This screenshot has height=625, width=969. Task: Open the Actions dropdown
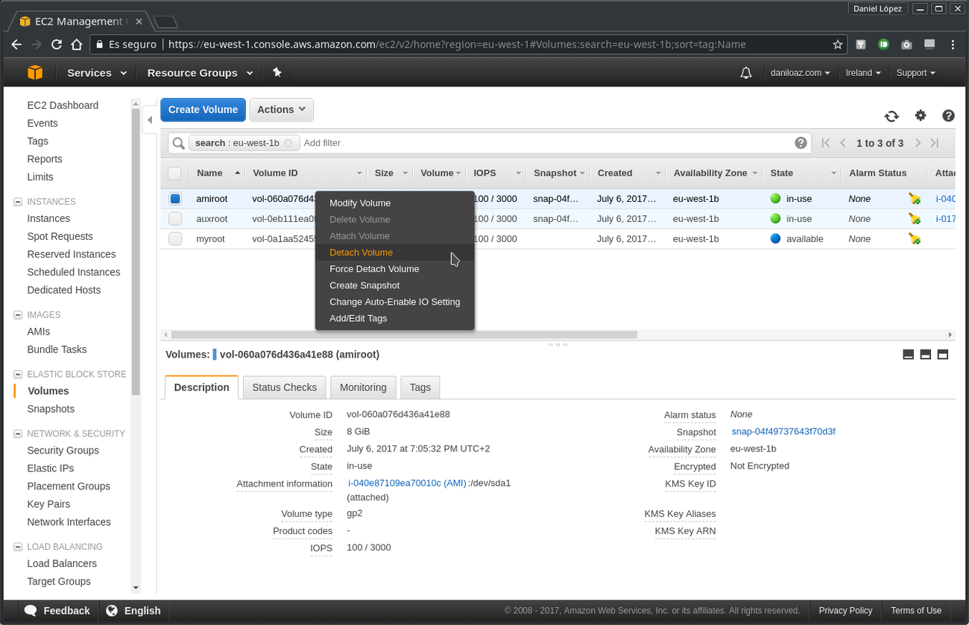[x=281, y=110]
